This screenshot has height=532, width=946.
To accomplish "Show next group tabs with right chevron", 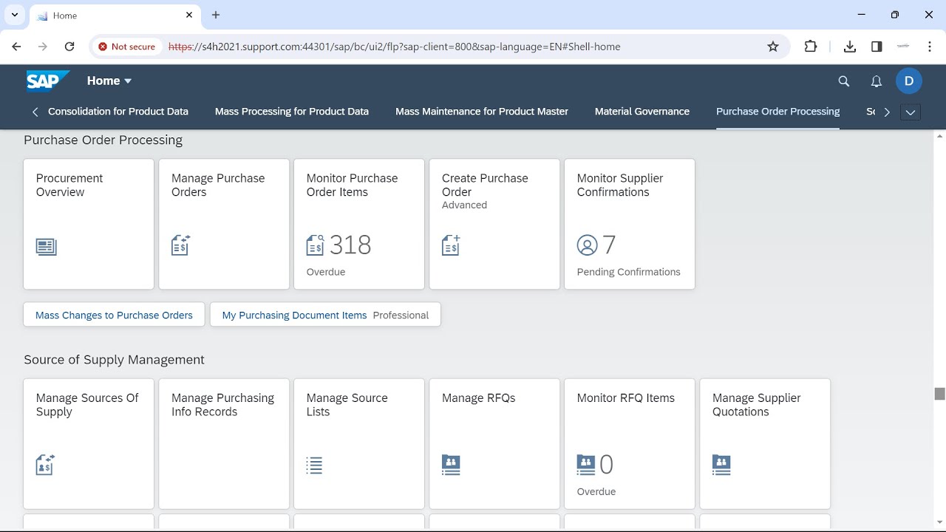I will [887, 112].
